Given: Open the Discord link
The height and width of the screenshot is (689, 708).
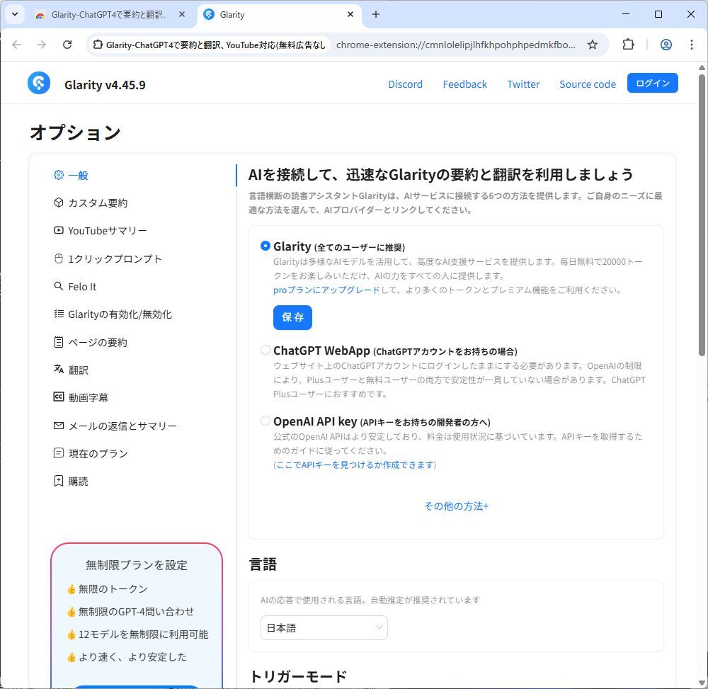Looking at the screenshot, I should [x=406, y=84].
